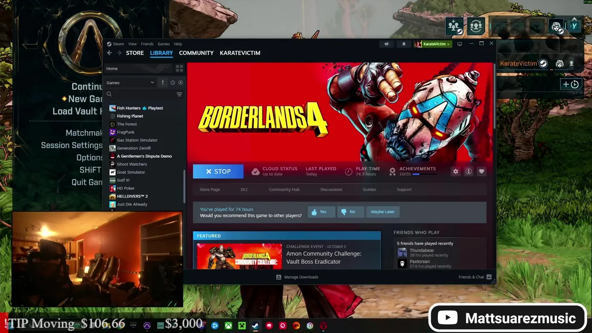Open the KarateVictim account dropdown
The image size is (592, 333).
pos(432,44)
